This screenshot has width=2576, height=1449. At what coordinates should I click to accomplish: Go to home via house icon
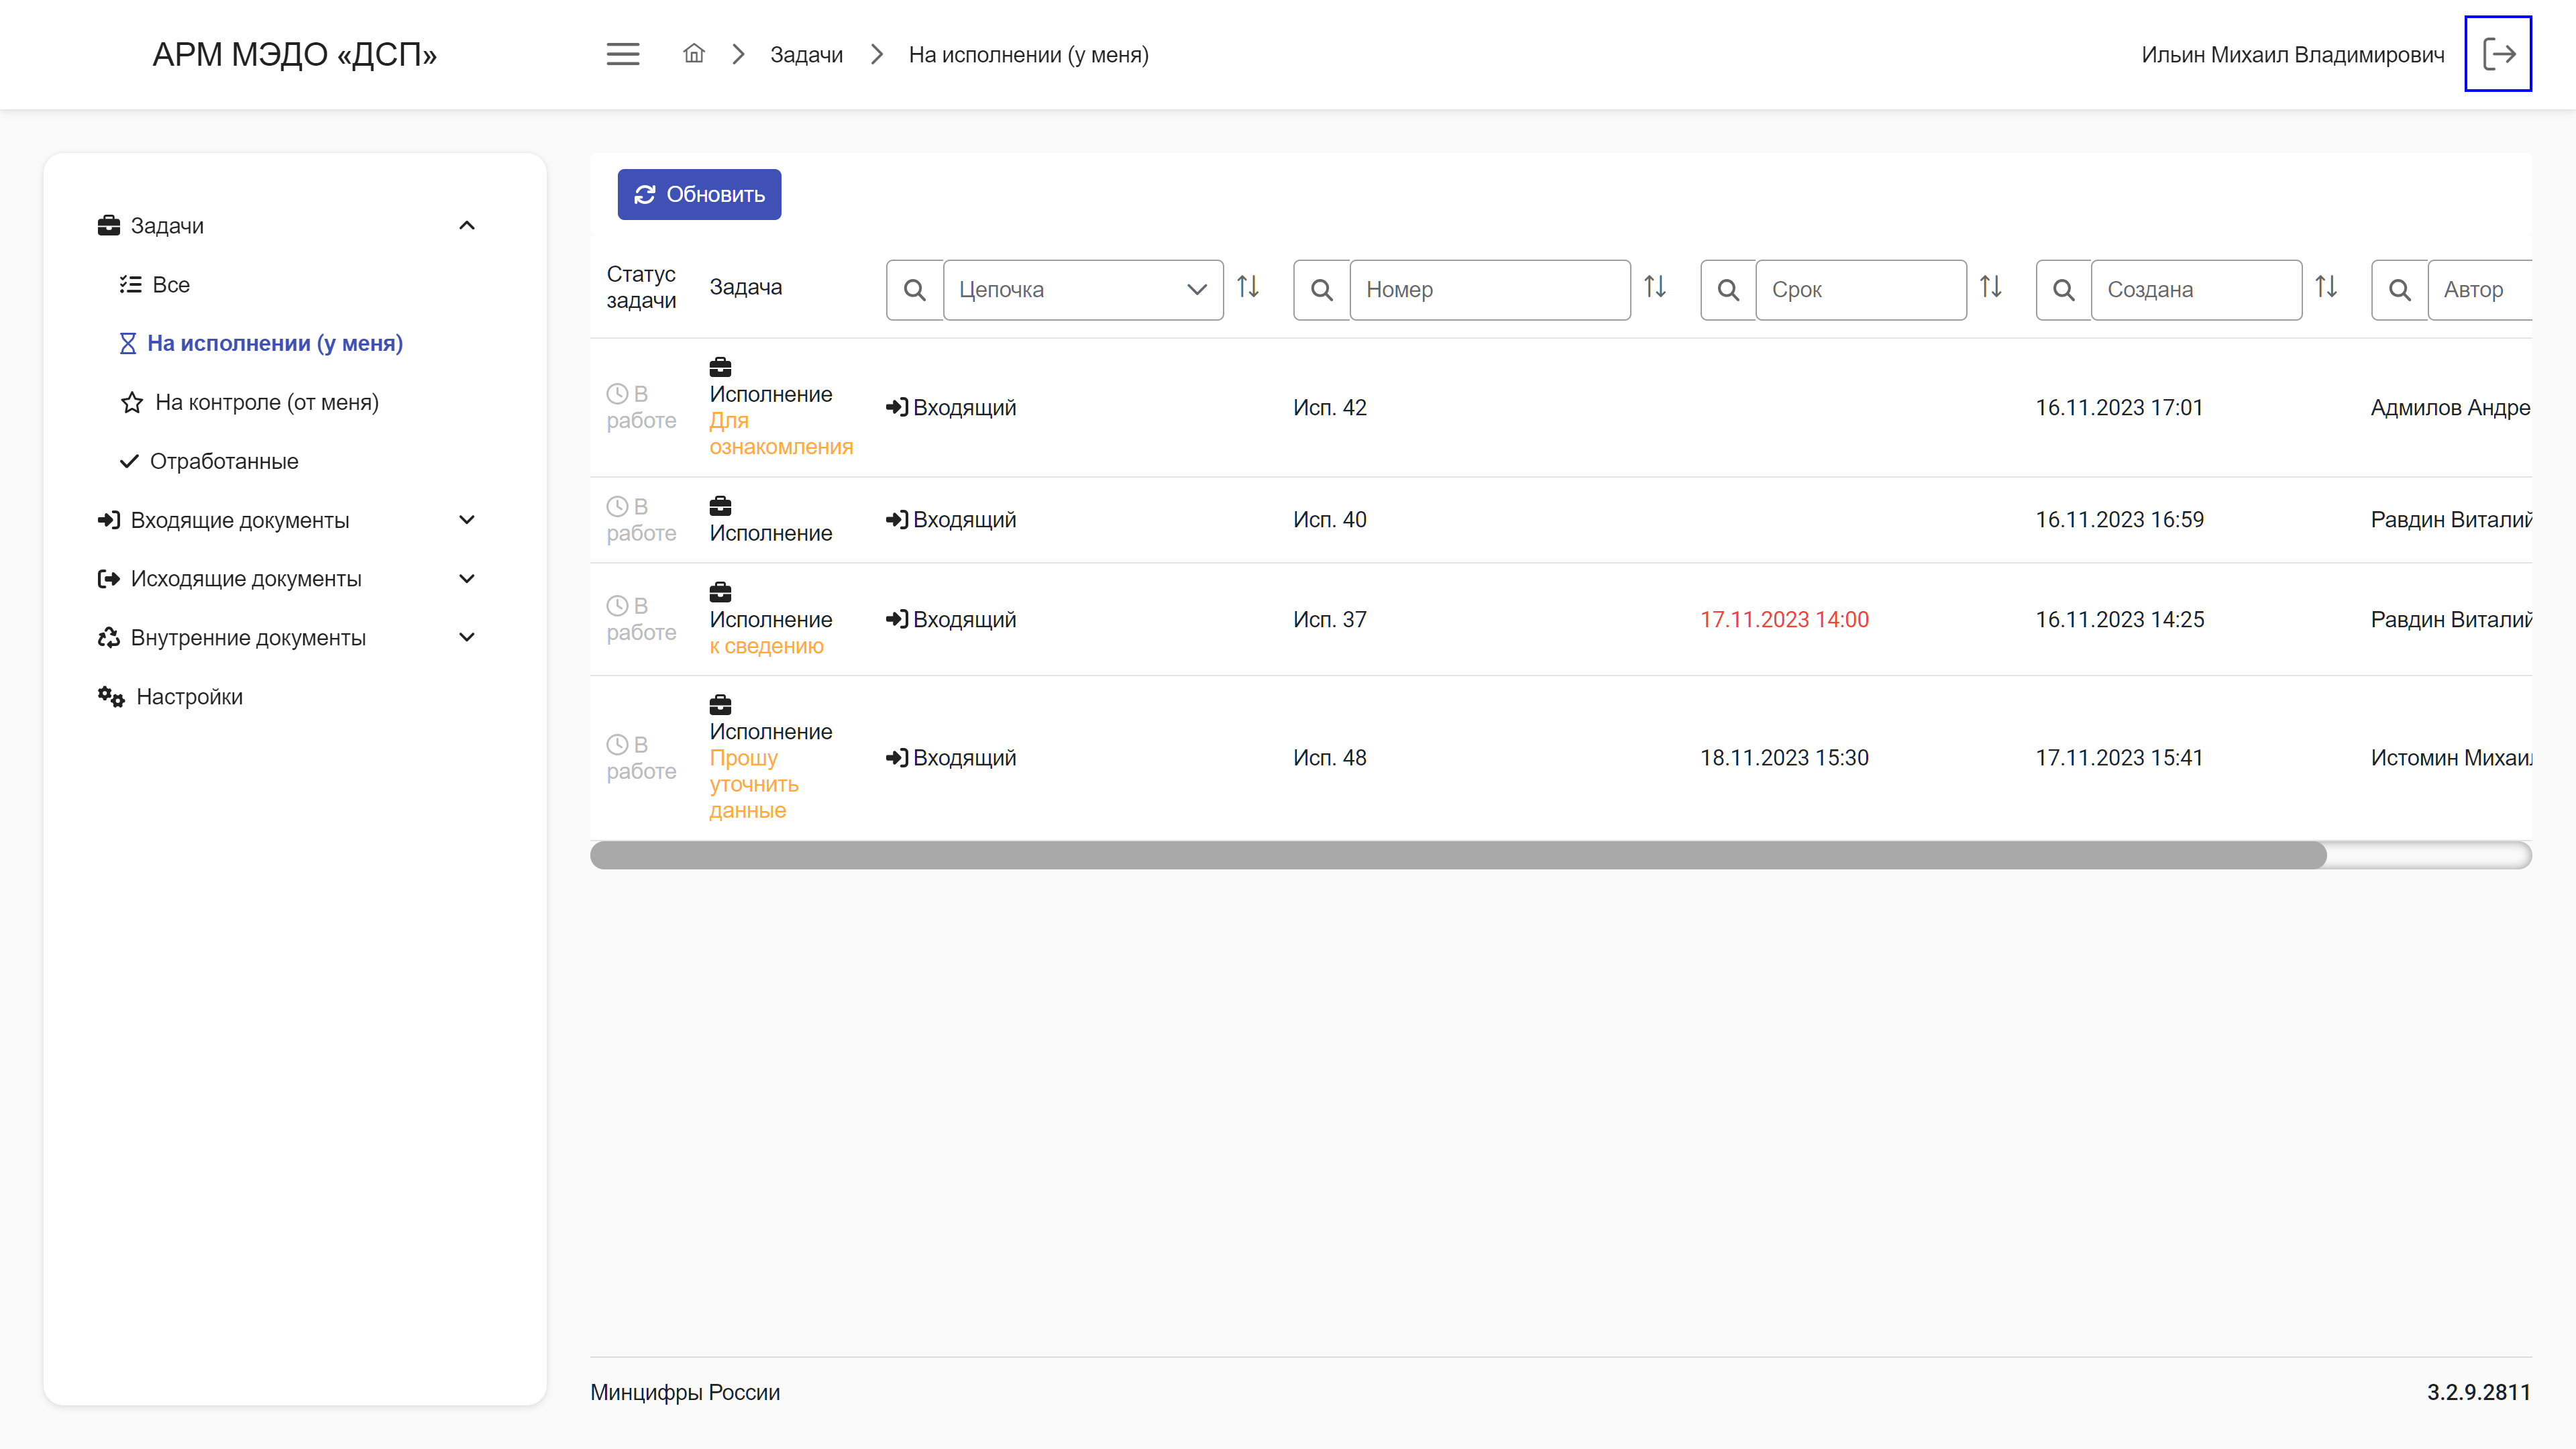[694, 54]
